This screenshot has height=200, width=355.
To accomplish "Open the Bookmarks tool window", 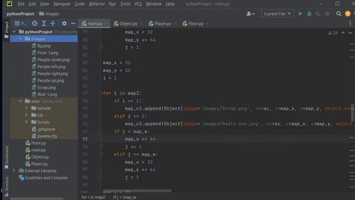I will 7,157.
